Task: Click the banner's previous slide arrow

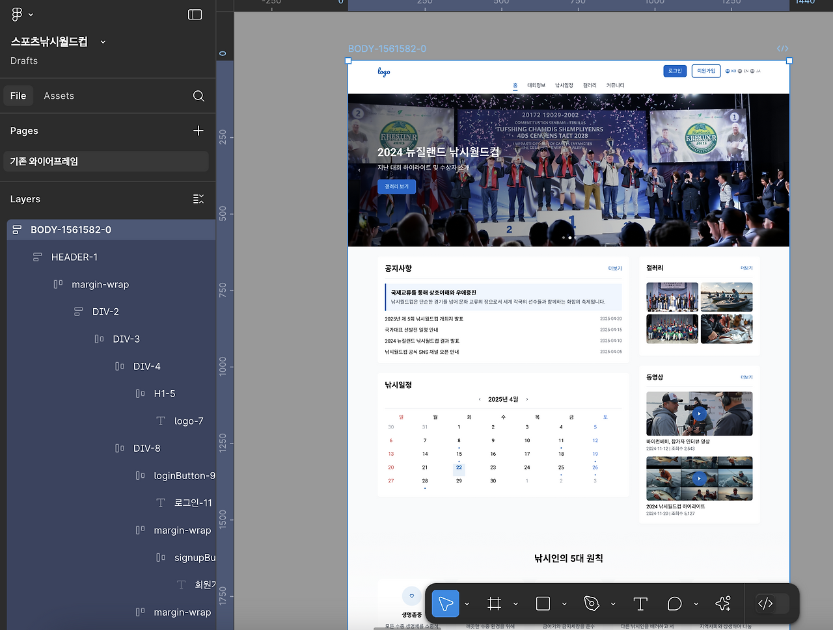Action: click(359, 170)
